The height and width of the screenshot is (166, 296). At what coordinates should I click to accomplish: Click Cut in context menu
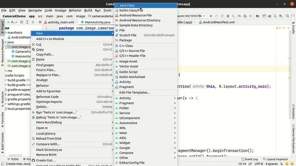[73, 44]
